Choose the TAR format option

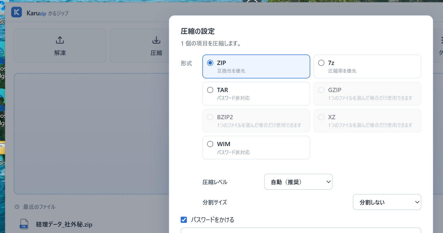256,94
